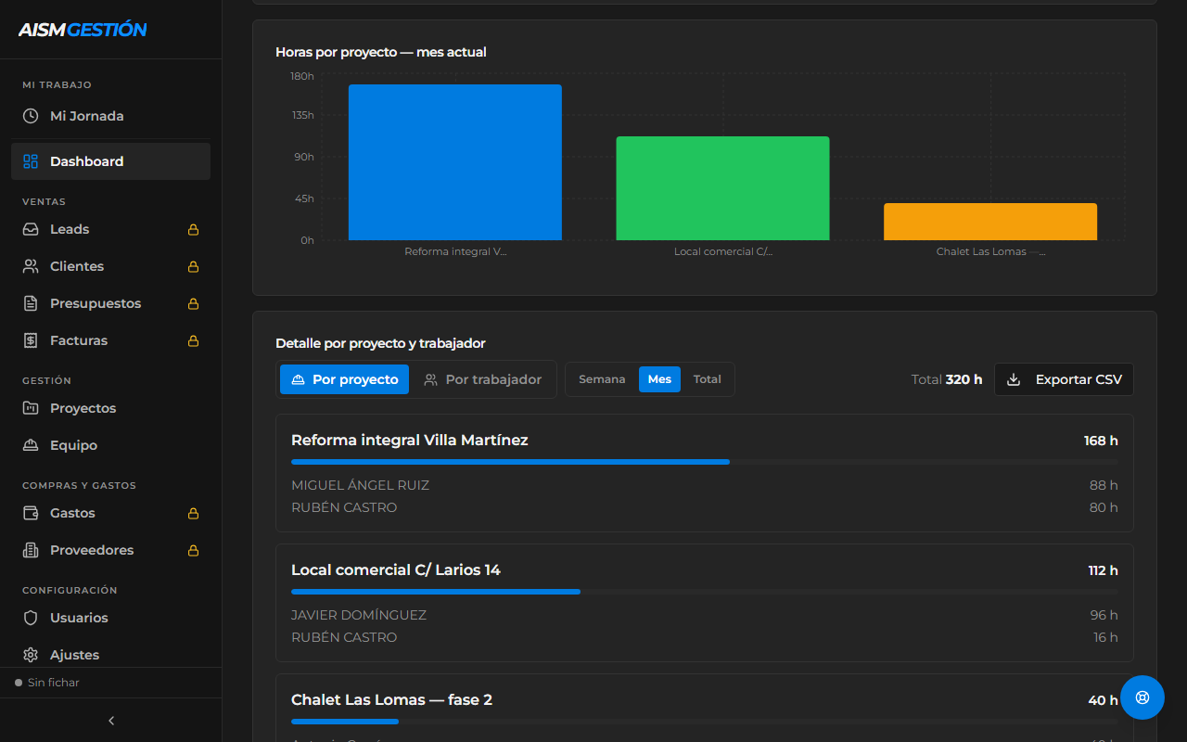Click the Usuarios shield icon
Image resolution: width=1187 pixels, height=742 pixels.
pyautogui.click(x=31, y=618)
